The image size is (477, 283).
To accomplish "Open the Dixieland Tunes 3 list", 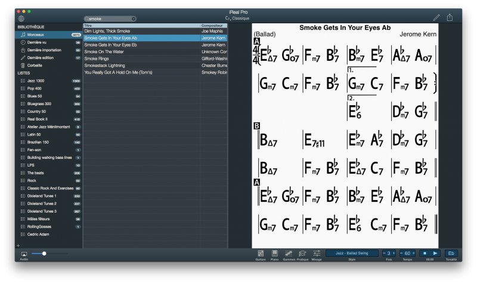I will point(49,211).
